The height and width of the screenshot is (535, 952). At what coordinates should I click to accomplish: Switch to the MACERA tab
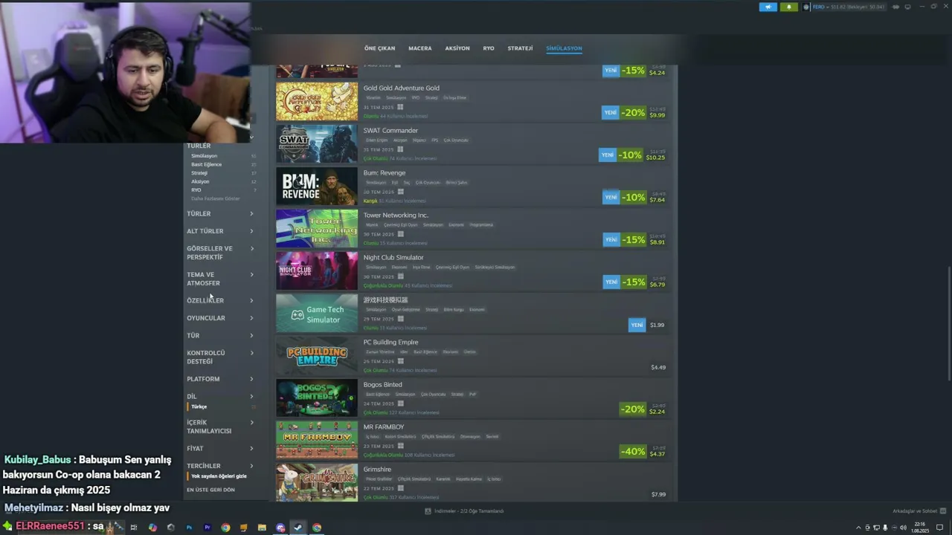click(419, 48)
